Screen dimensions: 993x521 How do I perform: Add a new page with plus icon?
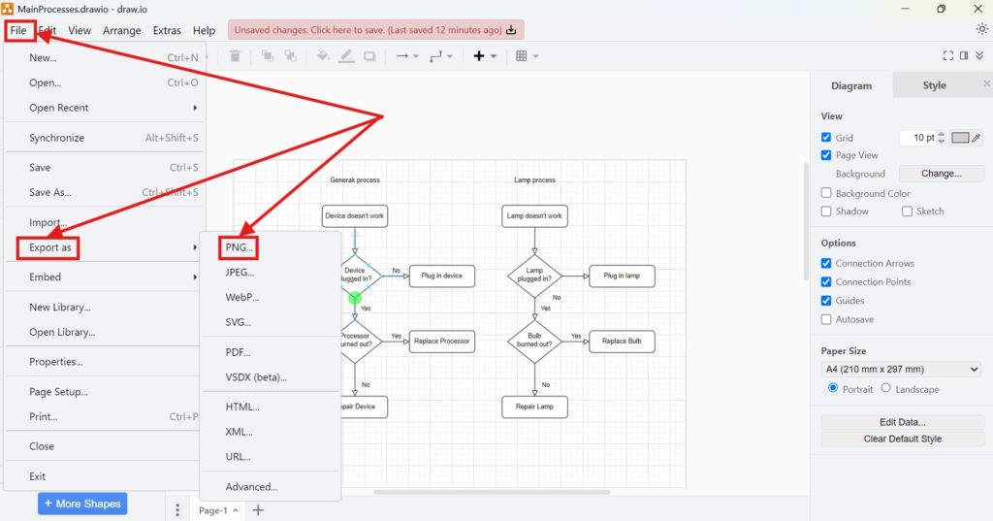click(258, 510)
